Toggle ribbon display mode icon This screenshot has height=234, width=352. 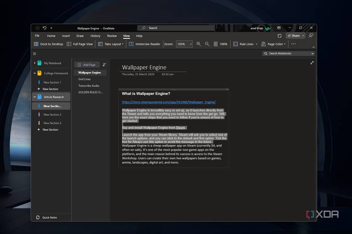pyautogui.click(x=279, y=28)
